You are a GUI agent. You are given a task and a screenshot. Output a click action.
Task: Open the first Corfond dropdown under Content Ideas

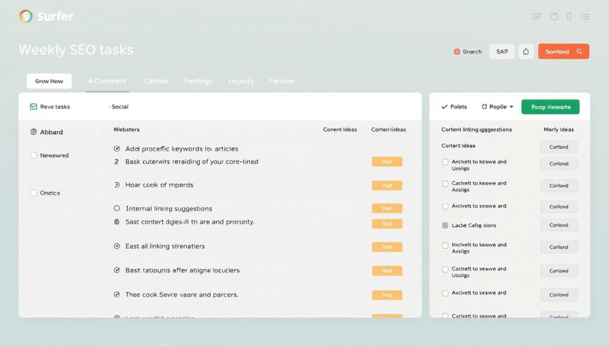click(558, 147)
